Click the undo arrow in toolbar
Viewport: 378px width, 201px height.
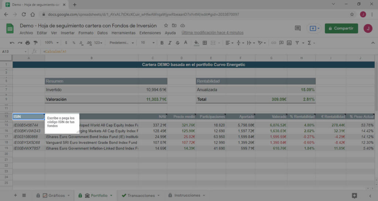click(12, 43)
